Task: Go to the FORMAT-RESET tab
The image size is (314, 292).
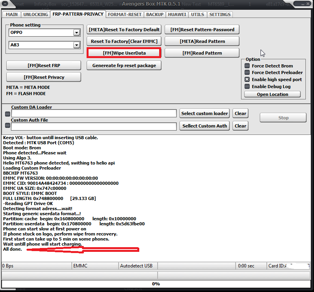Action: click(x=124, y=14)
